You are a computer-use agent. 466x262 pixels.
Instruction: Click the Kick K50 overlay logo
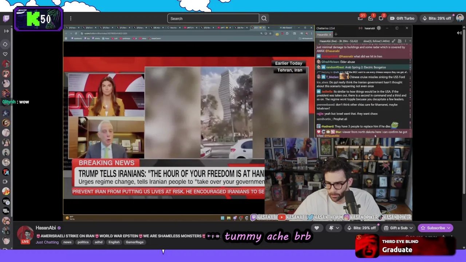[39, 19]
